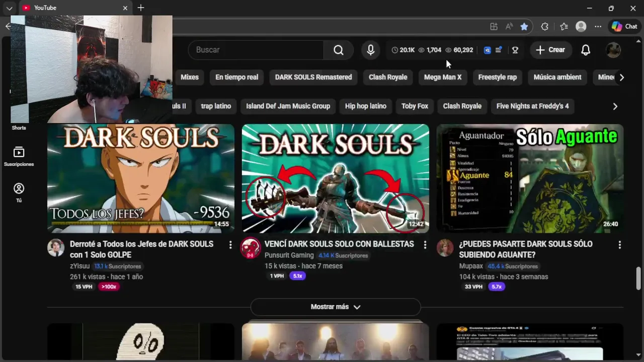The width and height of the screenshot is (644, 362).
Task: Open the Tú sidebar icon
Action: [19, 193]
